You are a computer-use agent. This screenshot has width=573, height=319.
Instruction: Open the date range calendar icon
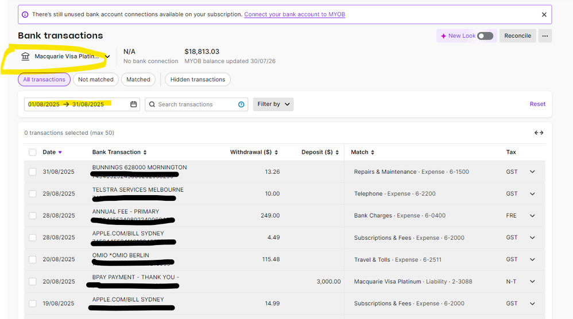[x=133, y=104]
